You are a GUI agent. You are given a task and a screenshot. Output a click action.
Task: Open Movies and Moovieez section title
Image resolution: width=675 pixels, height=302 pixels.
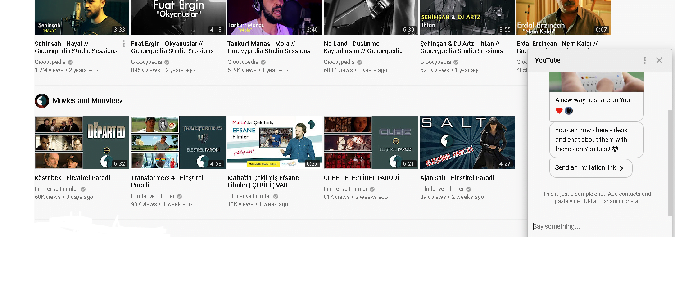[87, 101]
